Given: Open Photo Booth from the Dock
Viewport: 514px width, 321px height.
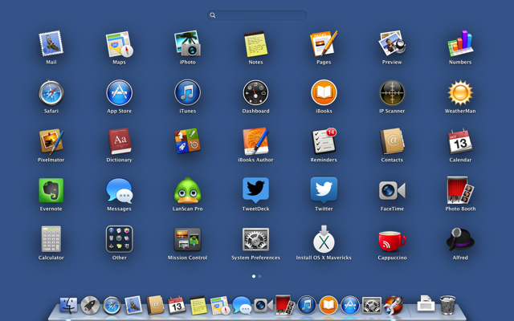Looking at the screenshot, I should (x=284, y=305).
